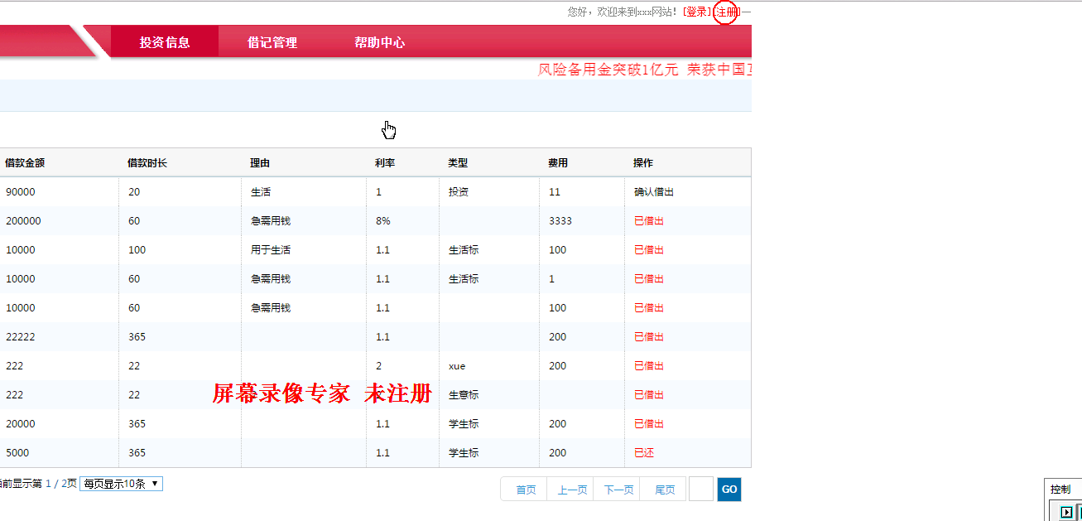Click the 投资 type cell

(x=459, y=192)
